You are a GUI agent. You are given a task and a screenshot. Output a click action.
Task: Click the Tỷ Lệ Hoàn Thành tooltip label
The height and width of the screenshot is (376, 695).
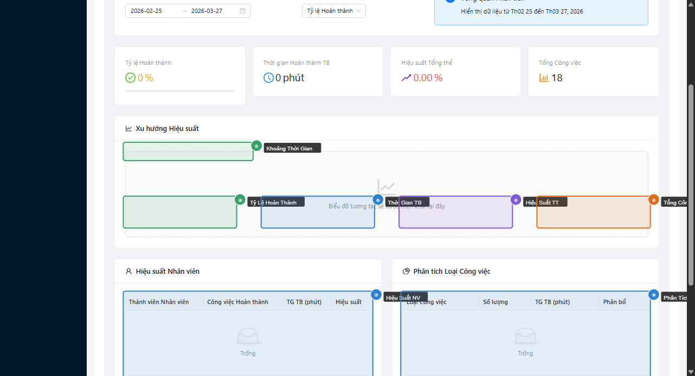[276, 202]
